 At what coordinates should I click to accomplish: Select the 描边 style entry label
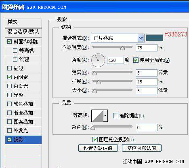[18, 68]
